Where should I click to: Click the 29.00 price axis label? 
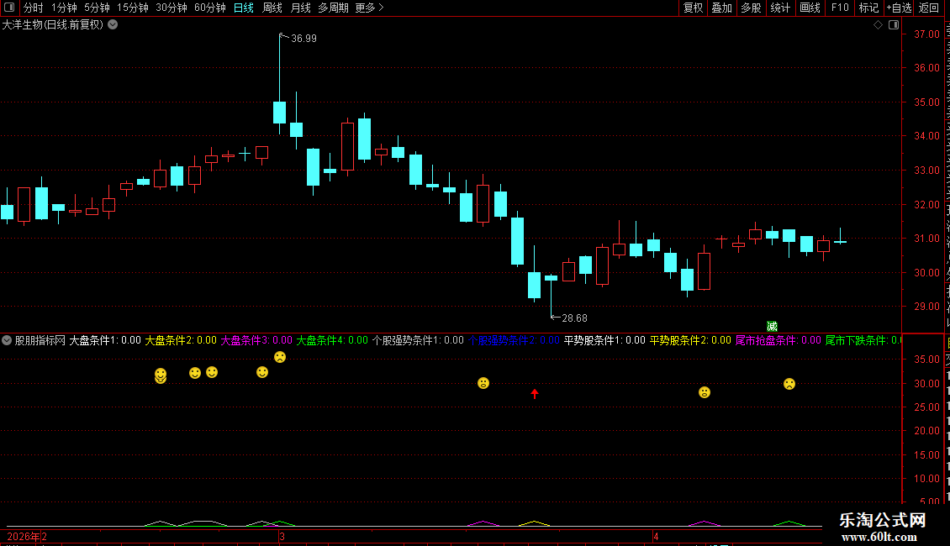pyautogui.click(x=926, y=307)
